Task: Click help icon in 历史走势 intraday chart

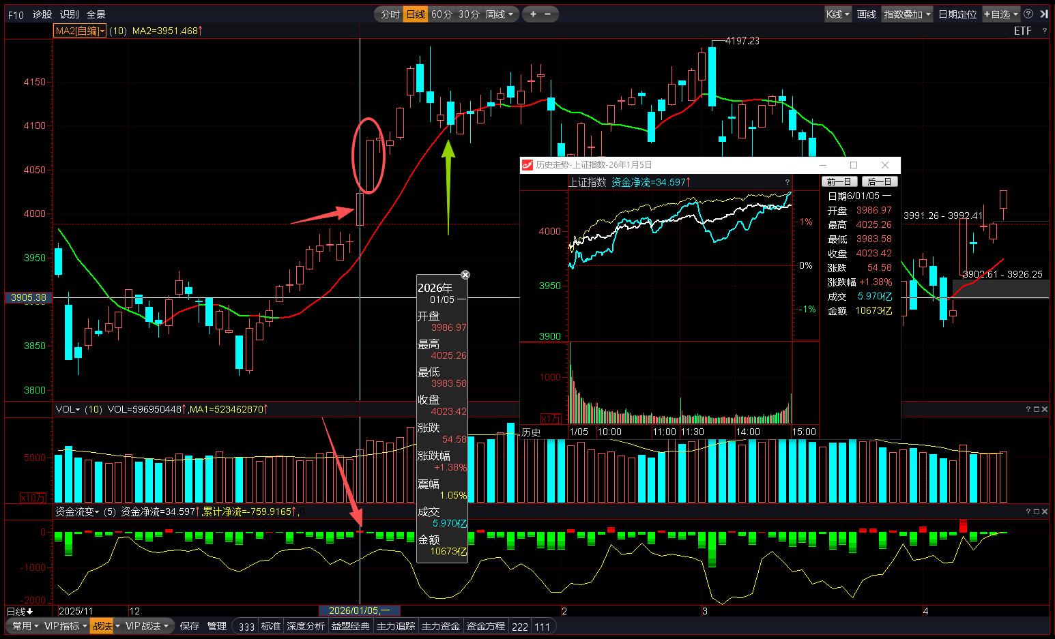Action: [x=787, y=182]
